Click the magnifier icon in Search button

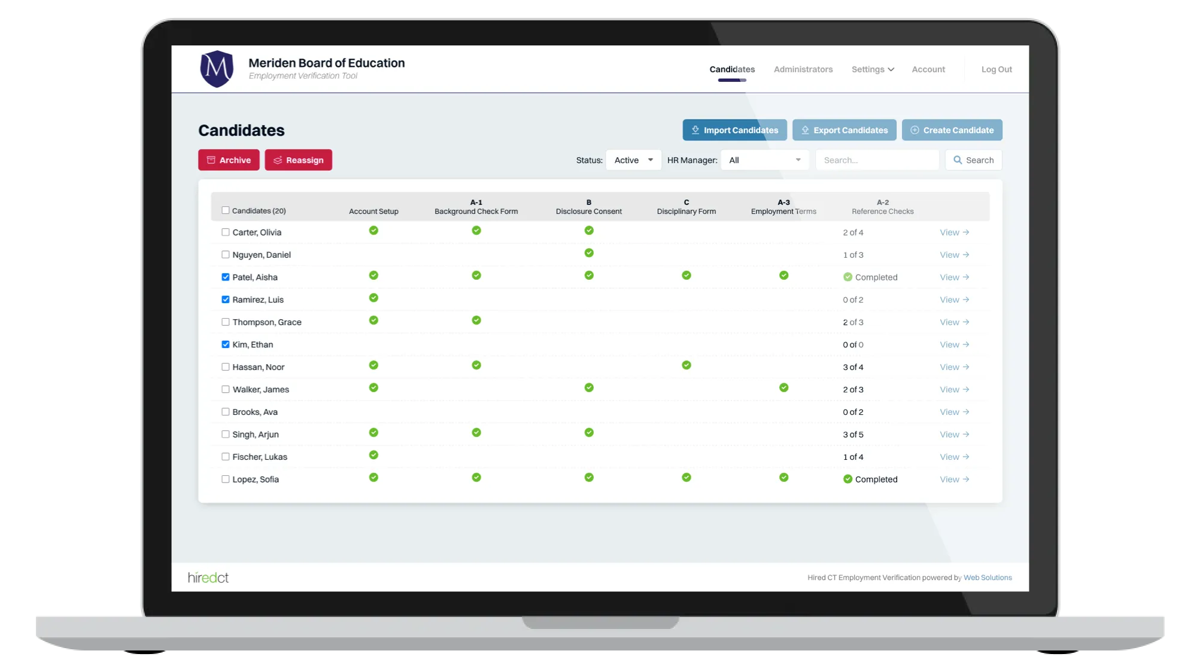pyautogui.click(x=958, y=160)
